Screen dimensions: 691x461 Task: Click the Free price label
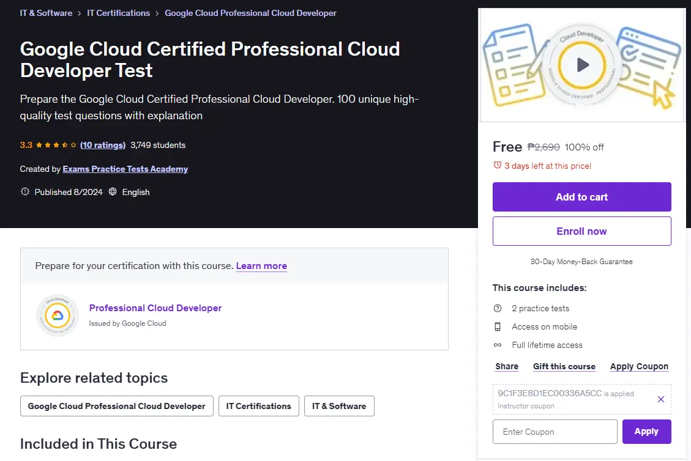(507, 146)
